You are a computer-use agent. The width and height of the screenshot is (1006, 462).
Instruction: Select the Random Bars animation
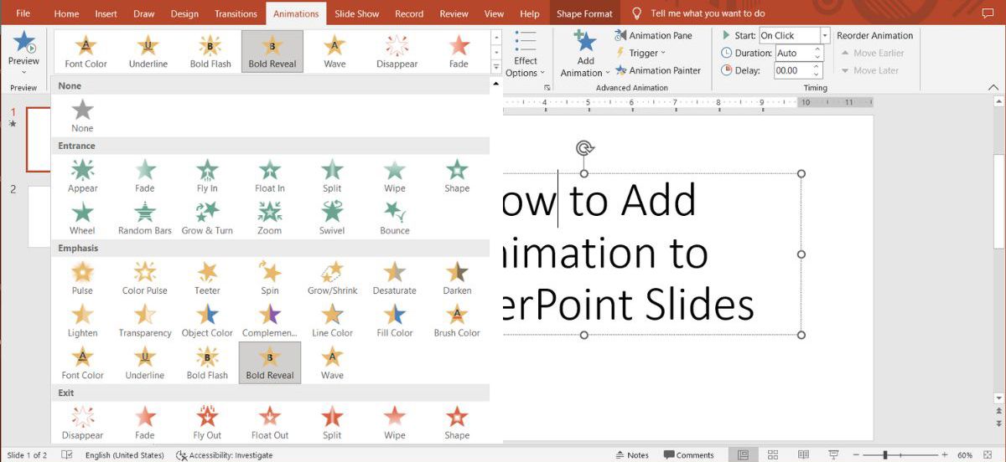tap(145, 218)
